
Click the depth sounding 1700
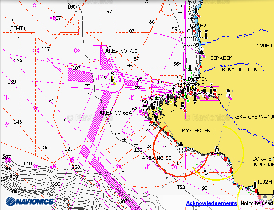click(x=12, y=191)
